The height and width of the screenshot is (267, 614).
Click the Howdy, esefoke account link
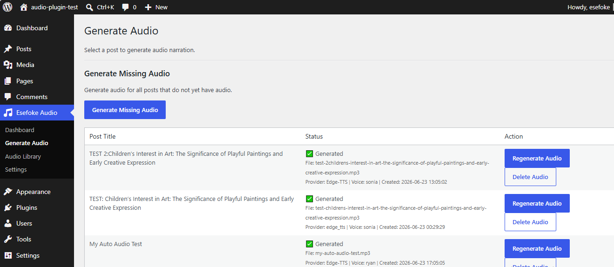coord(588,7)
